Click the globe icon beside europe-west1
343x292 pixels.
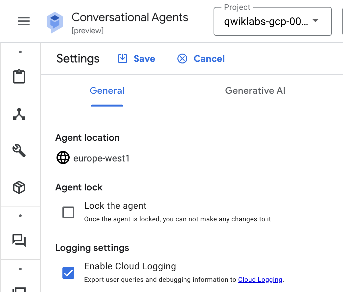(x=63, y=158)
